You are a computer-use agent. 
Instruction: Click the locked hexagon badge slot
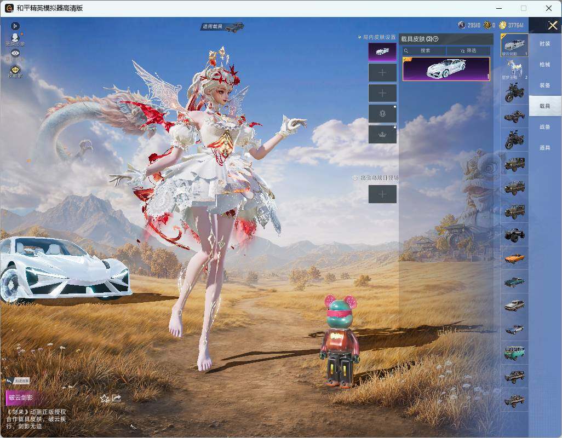tap(382, 114)
